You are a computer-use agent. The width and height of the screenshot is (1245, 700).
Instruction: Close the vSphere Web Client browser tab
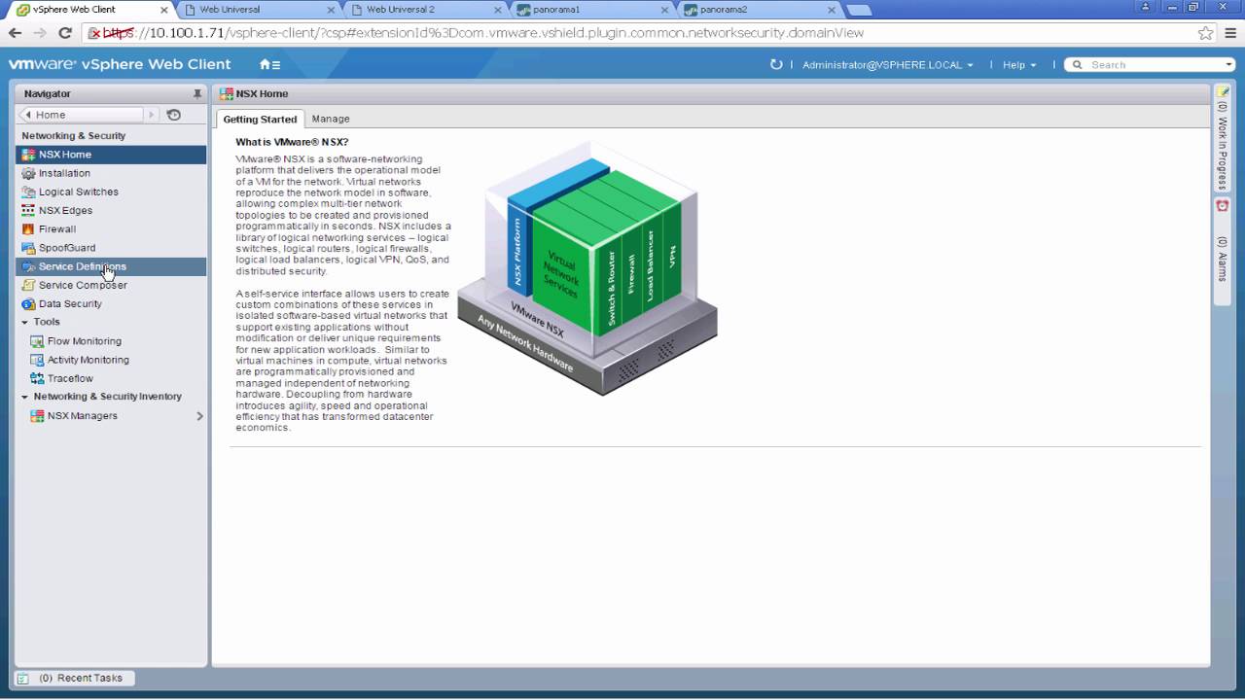(163, 10)
